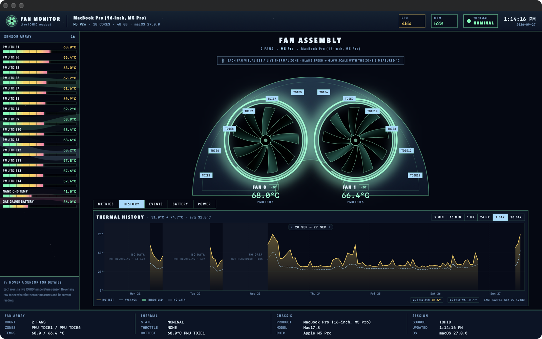Select the 7 DAY history range
This screenshot has width=542, height=339.
point(500,217)
